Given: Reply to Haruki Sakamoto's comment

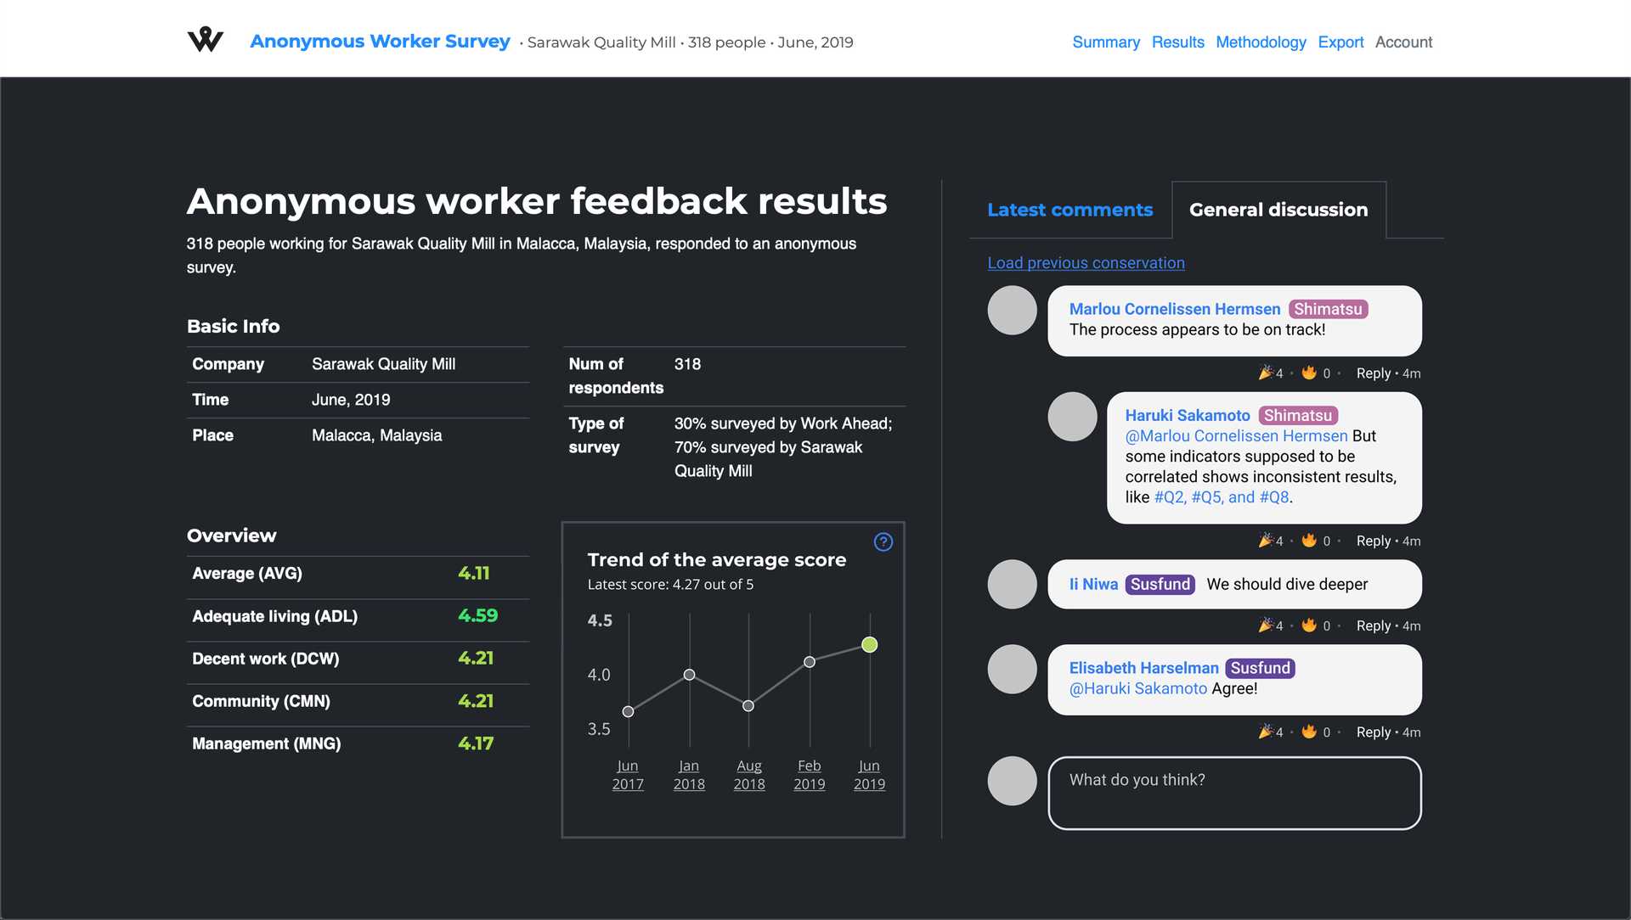Looking at the screenshot, I should [x=1373, y=541].
